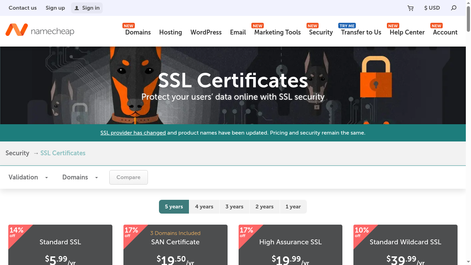
Task: Open the Account navigation menu
Action: pos(445,32)
